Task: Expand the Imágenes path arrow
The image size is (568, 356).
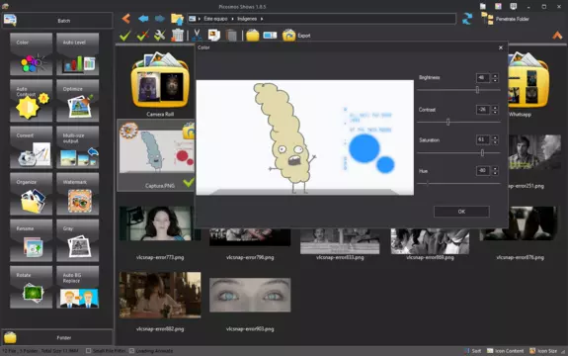Action: tap(262, 19)
